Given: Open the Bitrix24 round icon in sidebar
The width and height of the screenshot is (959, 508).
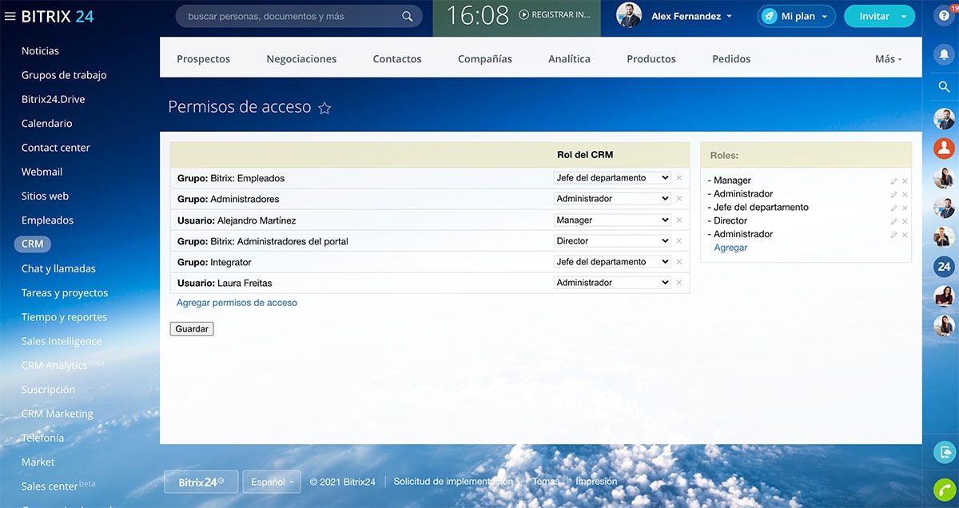Looking at the screenshot, I should pyautogui.click(x=944, y=267).
